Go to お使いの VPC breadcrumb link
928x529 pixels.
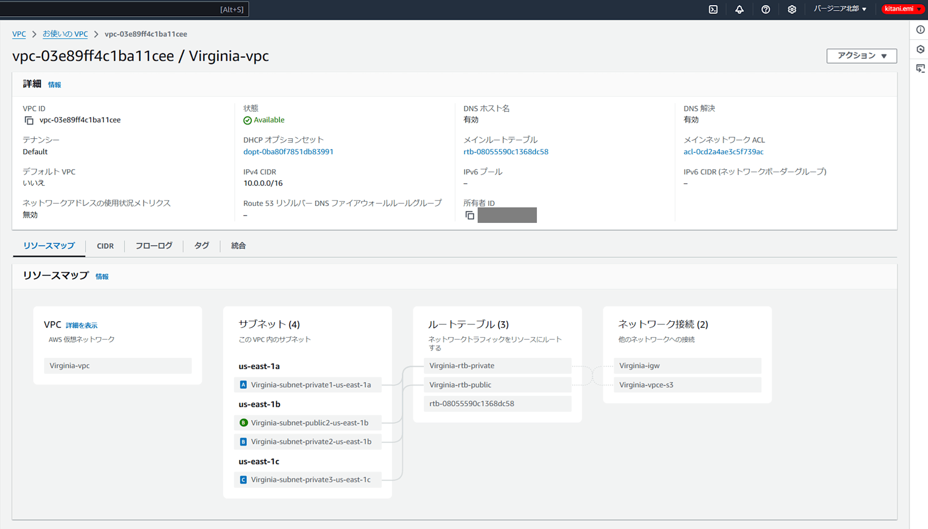point(65,34)
